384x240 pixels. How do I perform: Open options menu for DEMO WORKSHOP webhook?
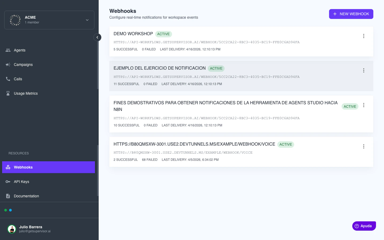(364, 36)
